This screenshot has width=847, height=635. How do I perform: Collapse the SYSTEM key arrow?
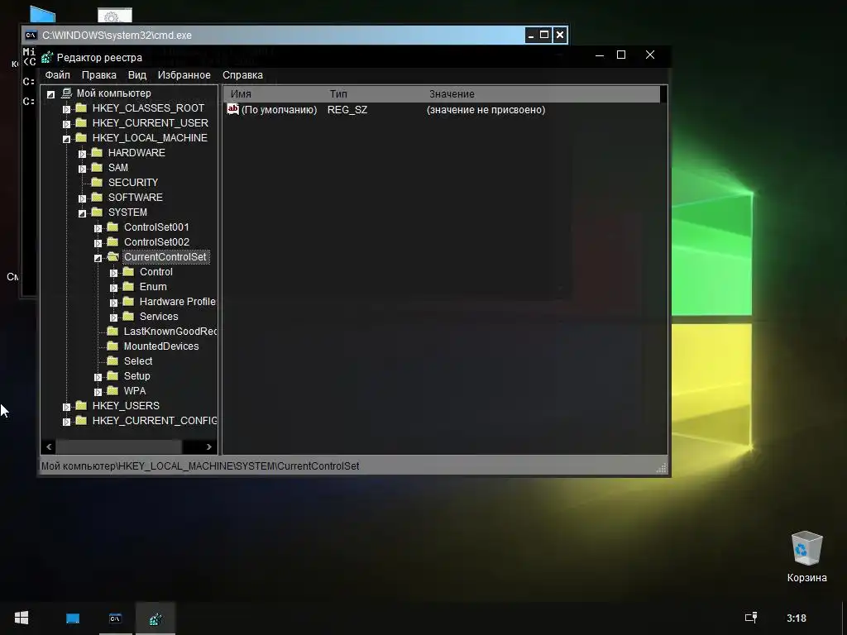tap(82, 213)
